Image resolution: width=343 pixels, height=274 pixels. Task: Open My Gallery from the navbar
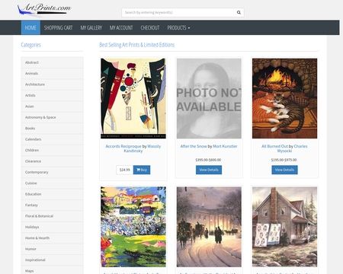[91, 27]
